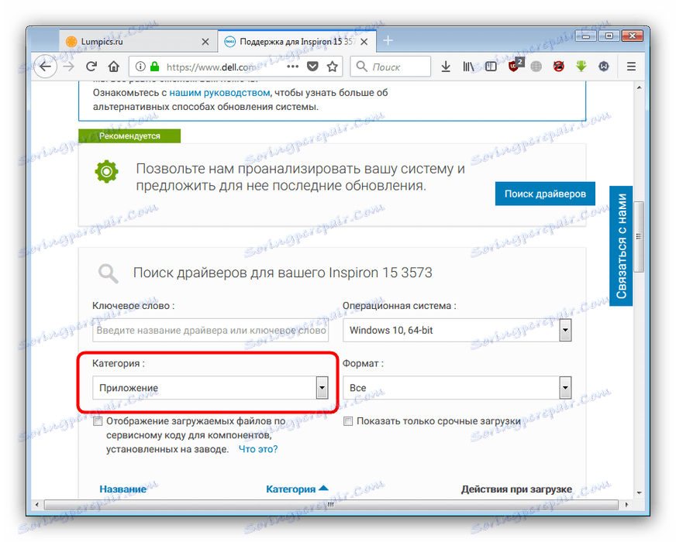The width and height of the screenshot is (676, 542).
Task: Open the Связаться с нами side tab
Action: point(621,245)
